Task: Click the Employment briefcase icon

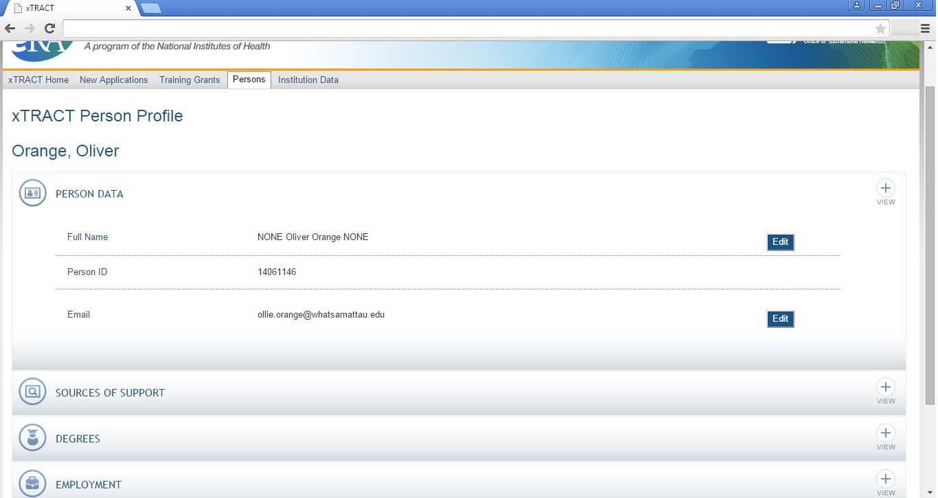Action: tap(32, 484)
